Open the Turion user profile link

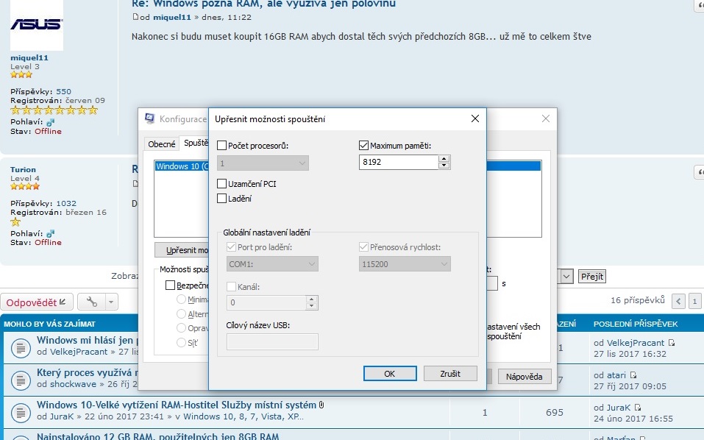coord(23,169)
